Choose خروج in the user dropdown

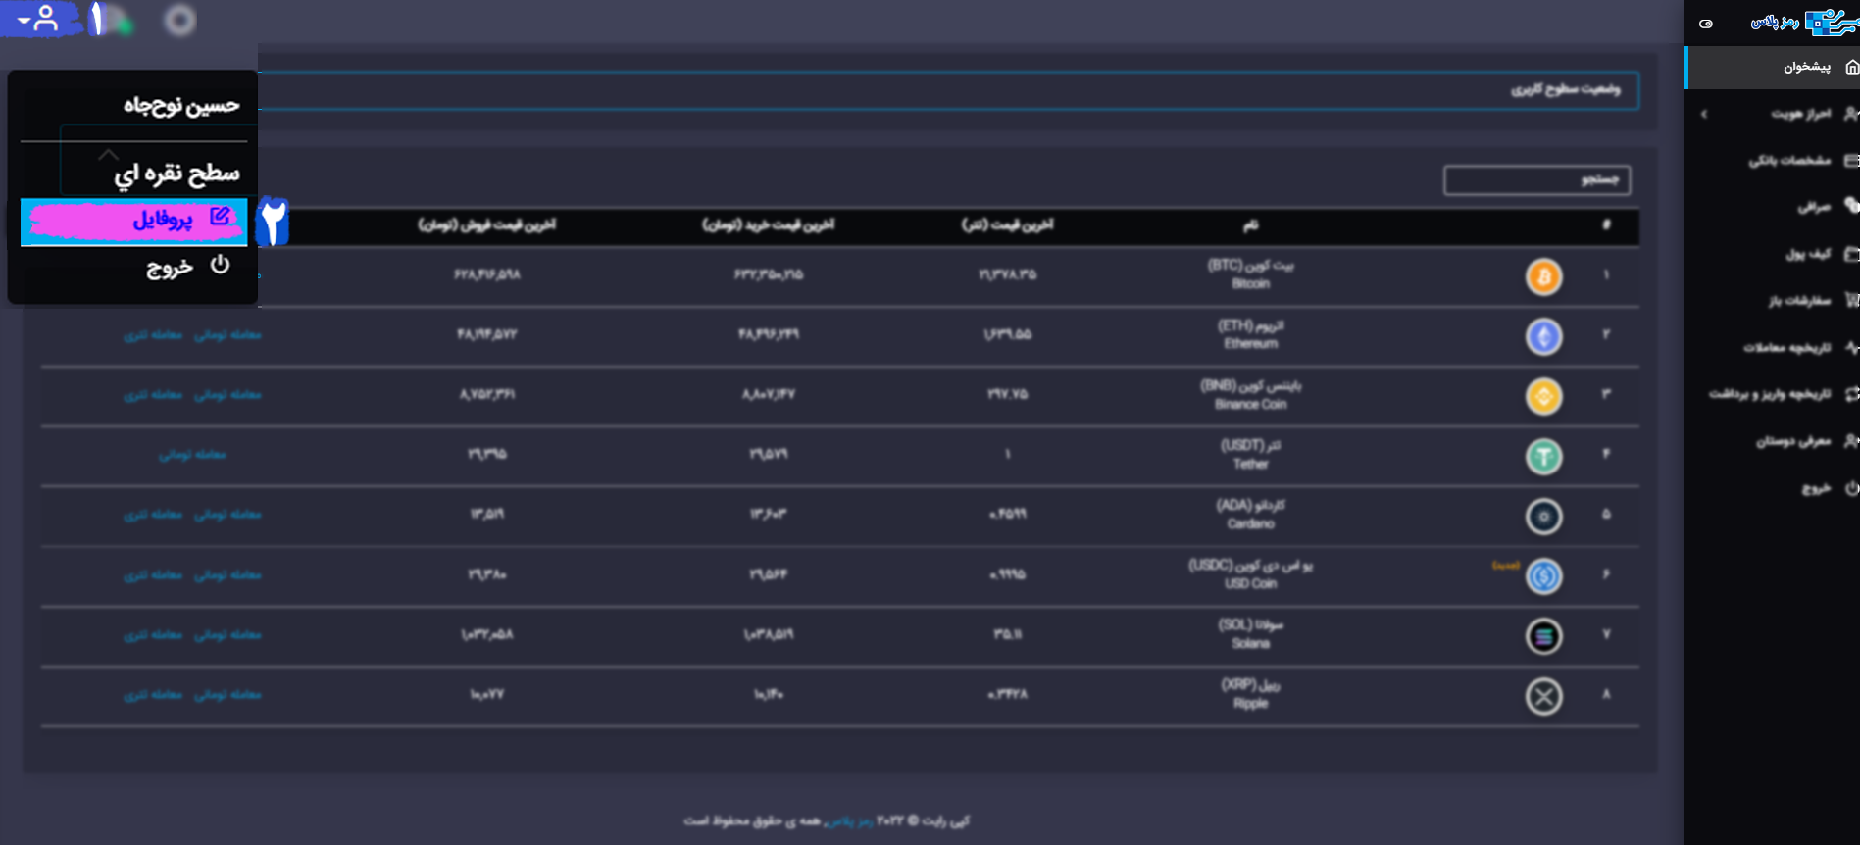click(x=134, y=267)
